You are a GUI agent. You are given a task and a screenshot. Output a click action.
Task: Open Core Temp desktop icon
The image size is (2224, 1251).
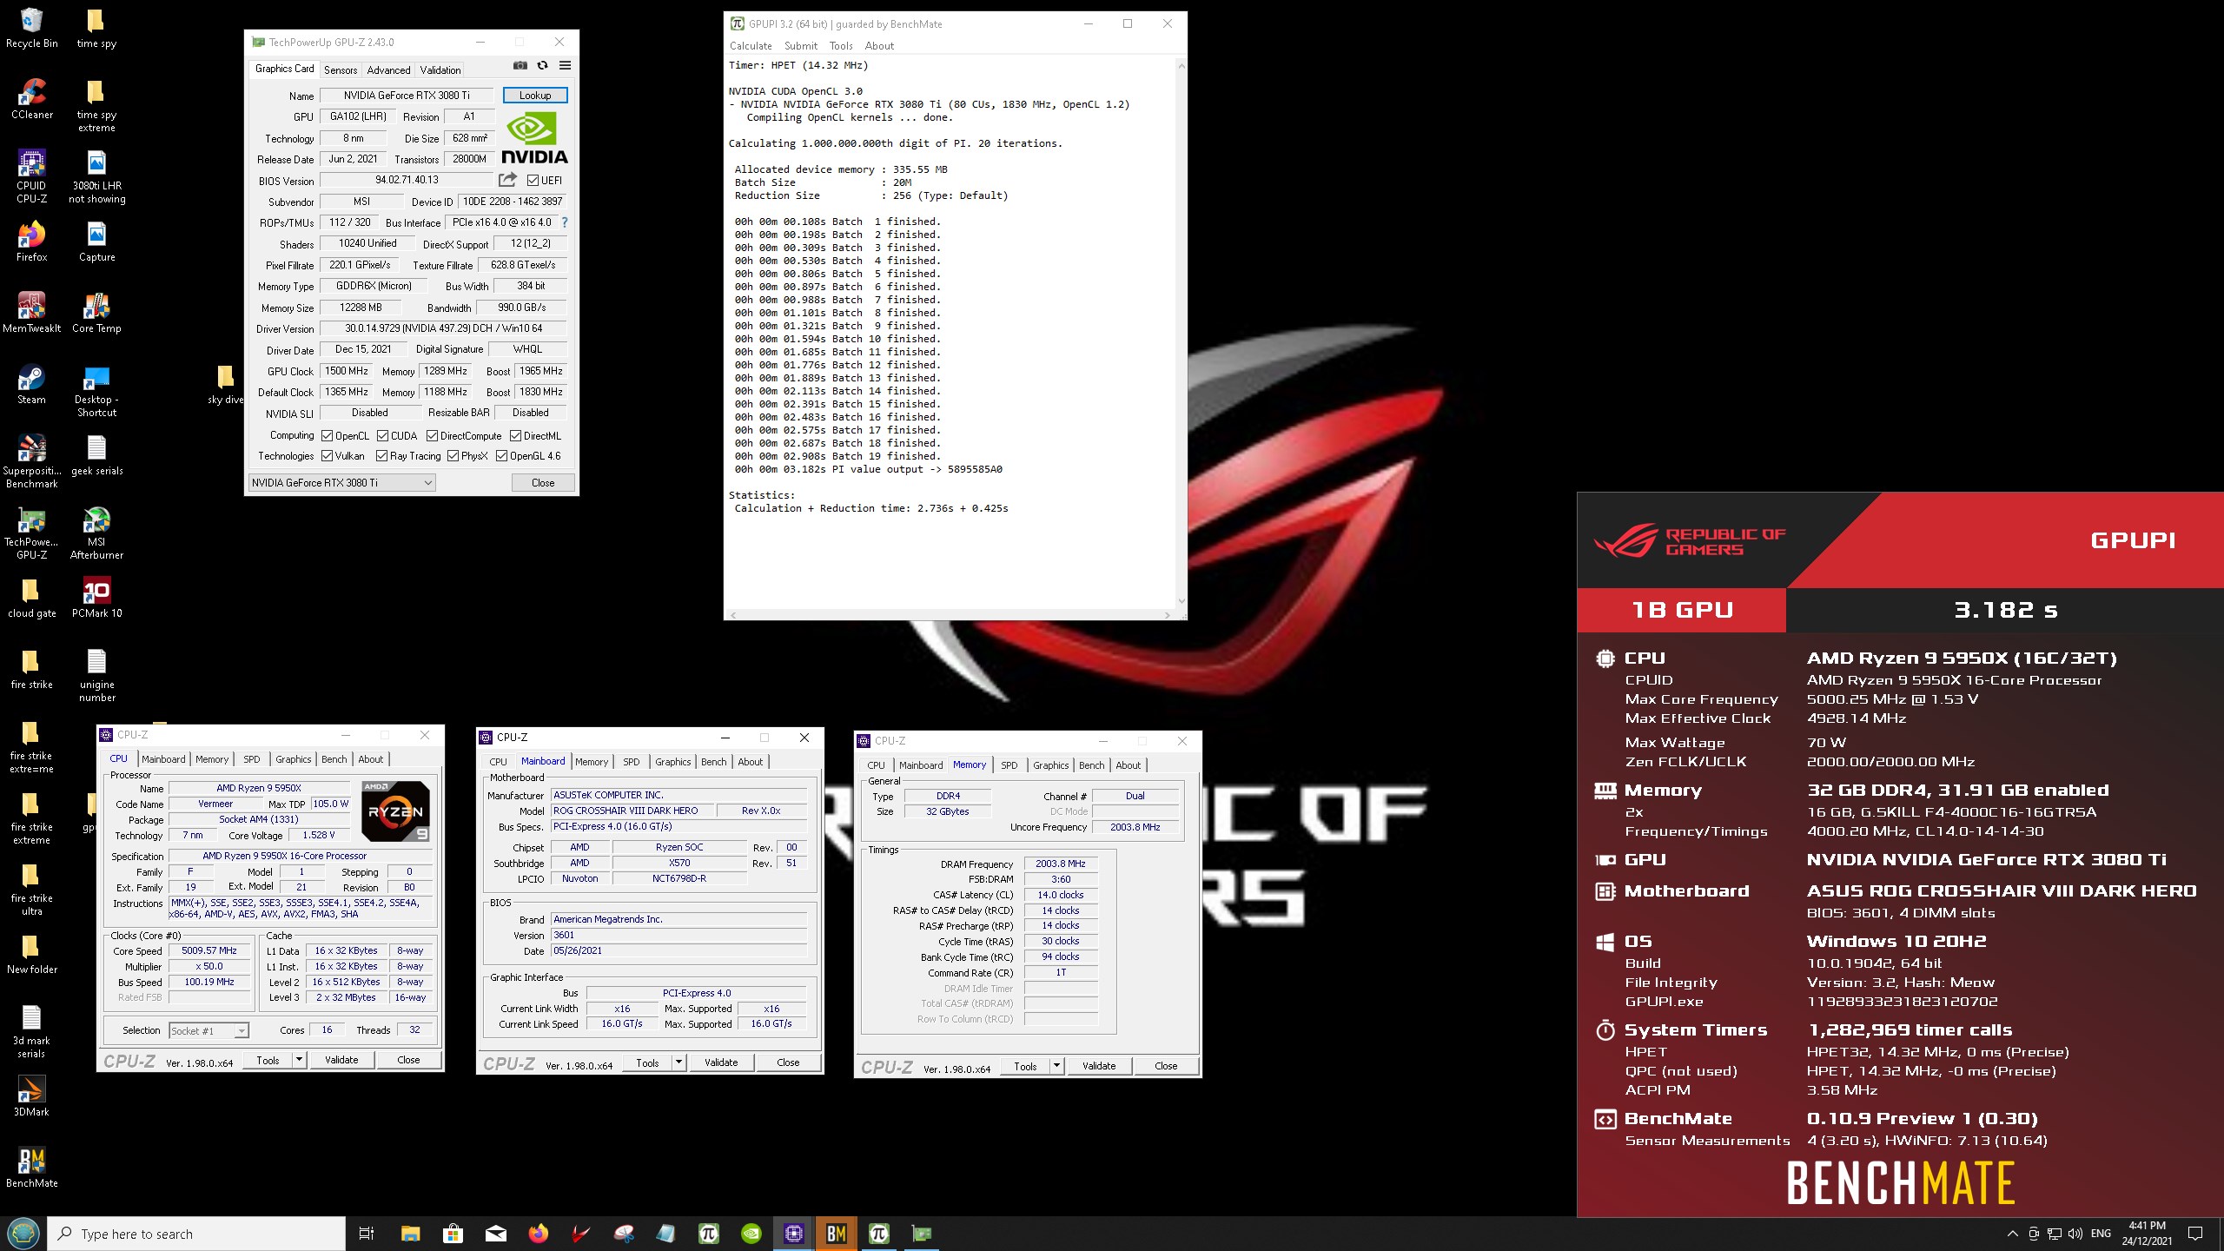point(96,313)
